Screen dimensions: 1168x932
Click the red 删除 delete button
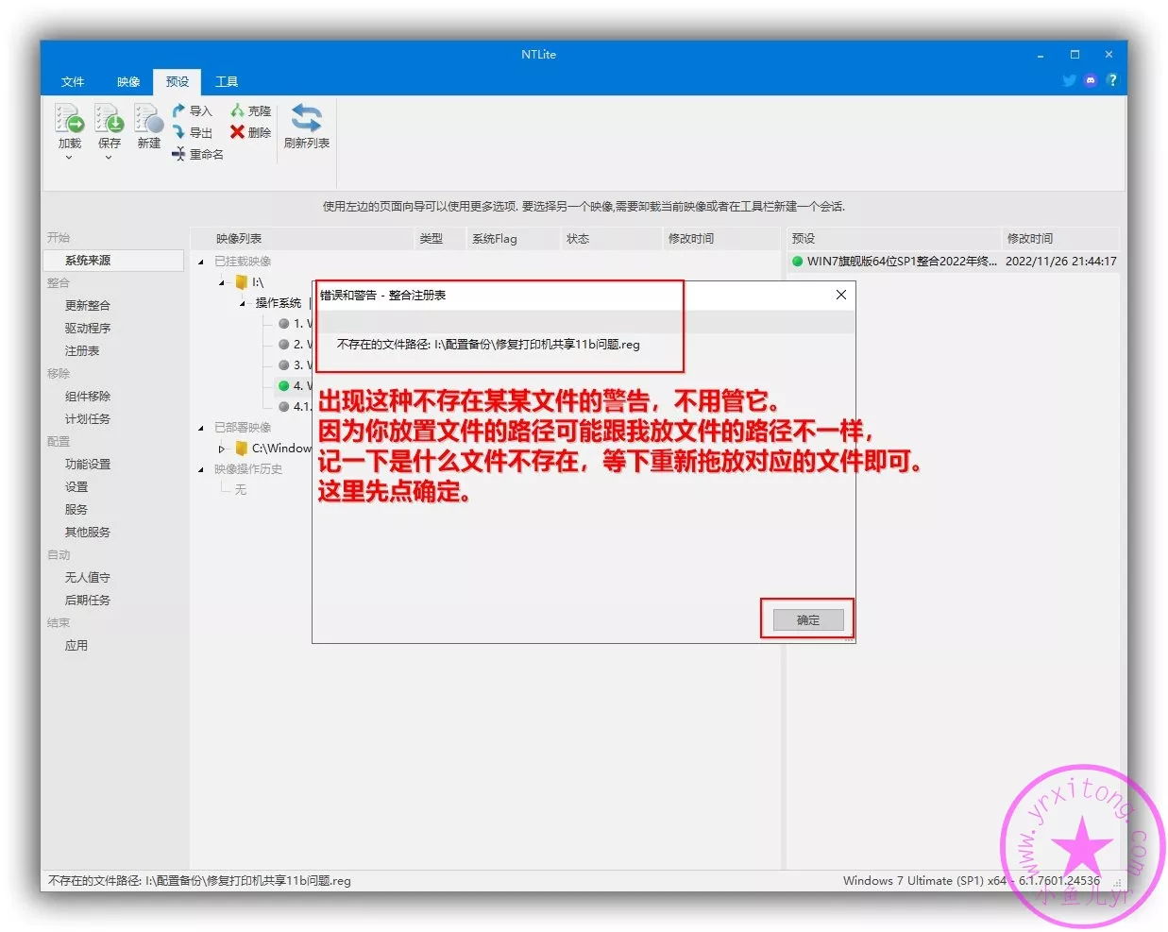click(251, 132)
